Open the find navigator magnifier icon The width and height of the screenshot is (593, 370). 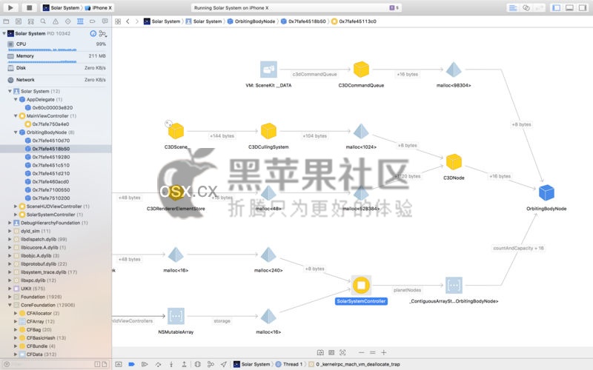click(x=43, y=21)
